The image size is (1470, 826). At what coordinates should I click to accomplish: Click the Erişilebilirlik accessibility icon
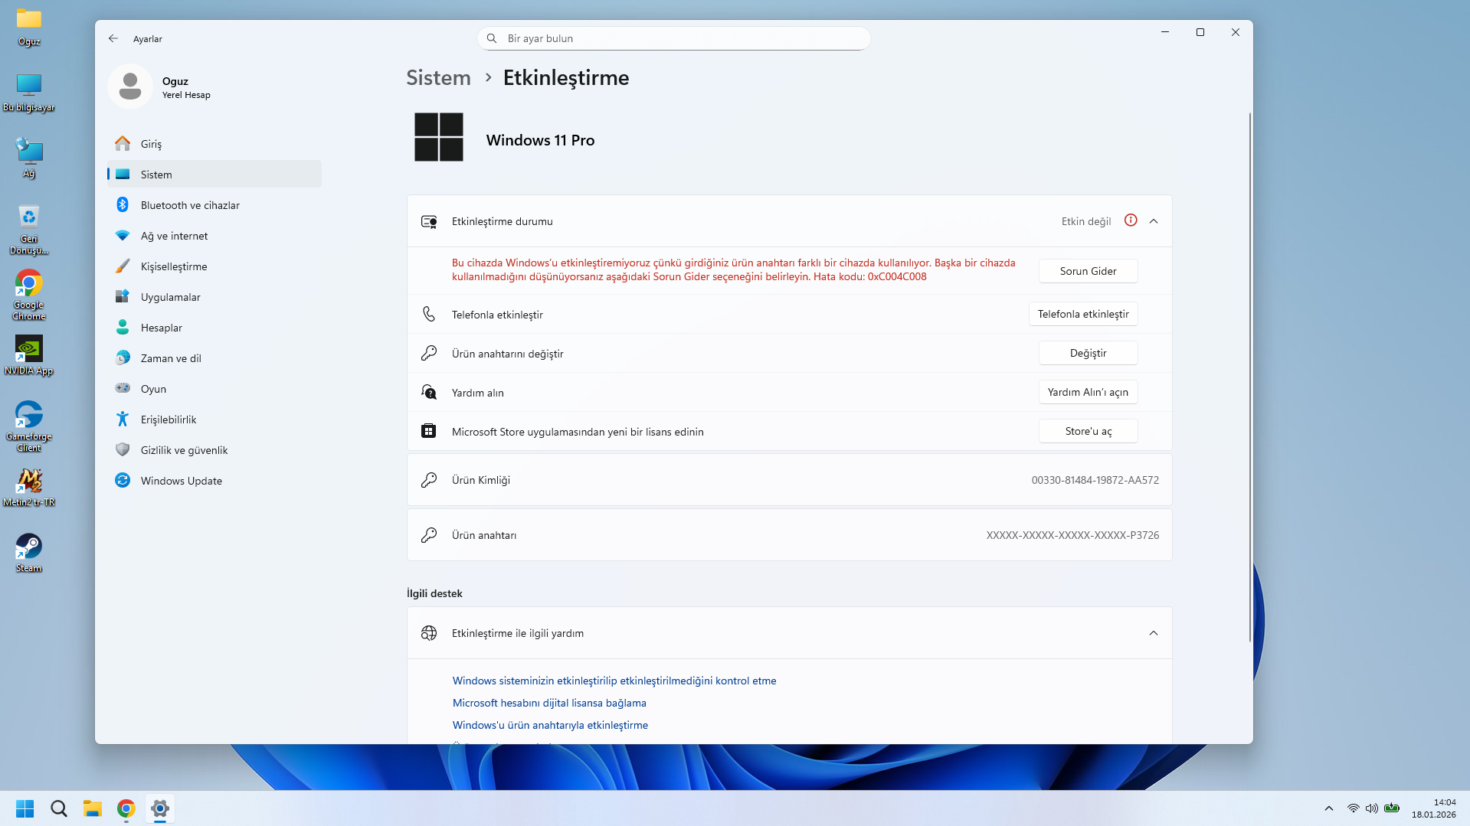tap(123, 420)
